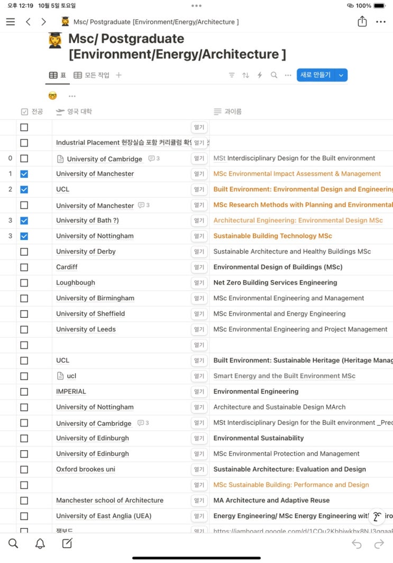Switch to 표 view tab
The image size is (393, 563).
58,75
